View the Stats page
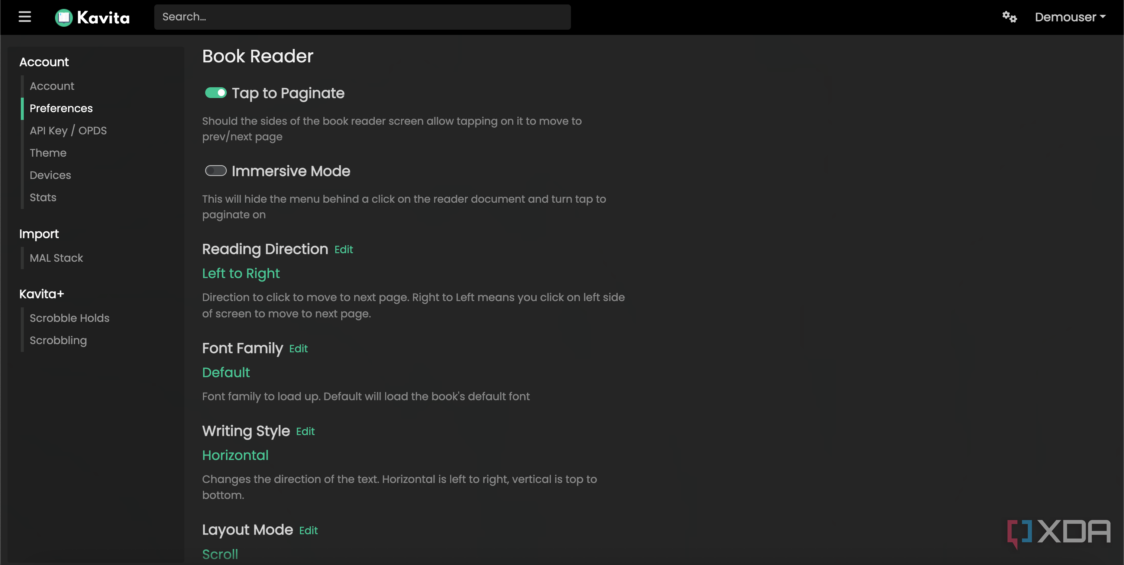 click(x=43, y=197)
